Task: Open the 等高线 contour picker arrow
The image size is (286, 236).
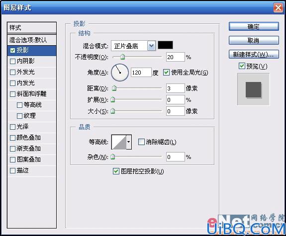Action: click(129, 142)
